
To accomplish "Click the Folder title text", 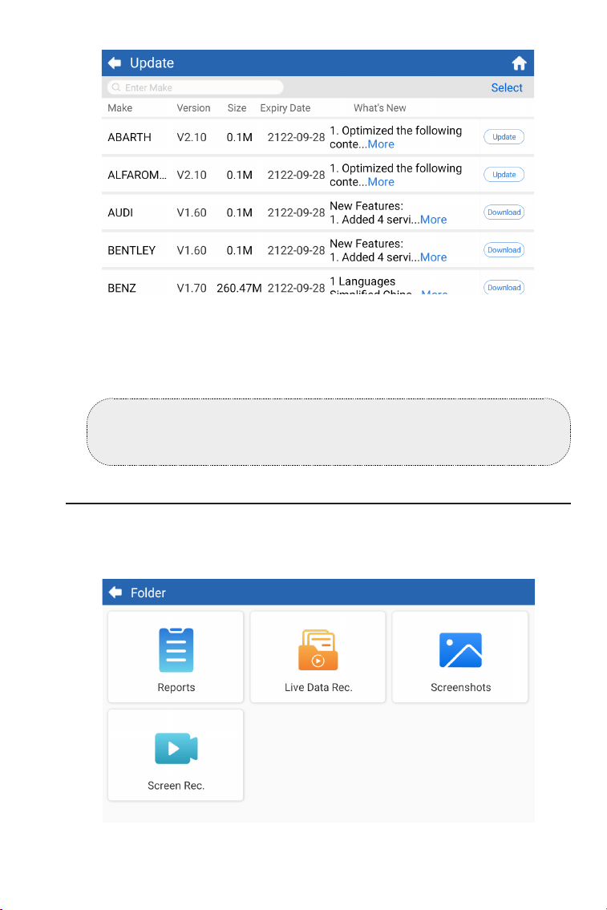I will tap(148, 593).
